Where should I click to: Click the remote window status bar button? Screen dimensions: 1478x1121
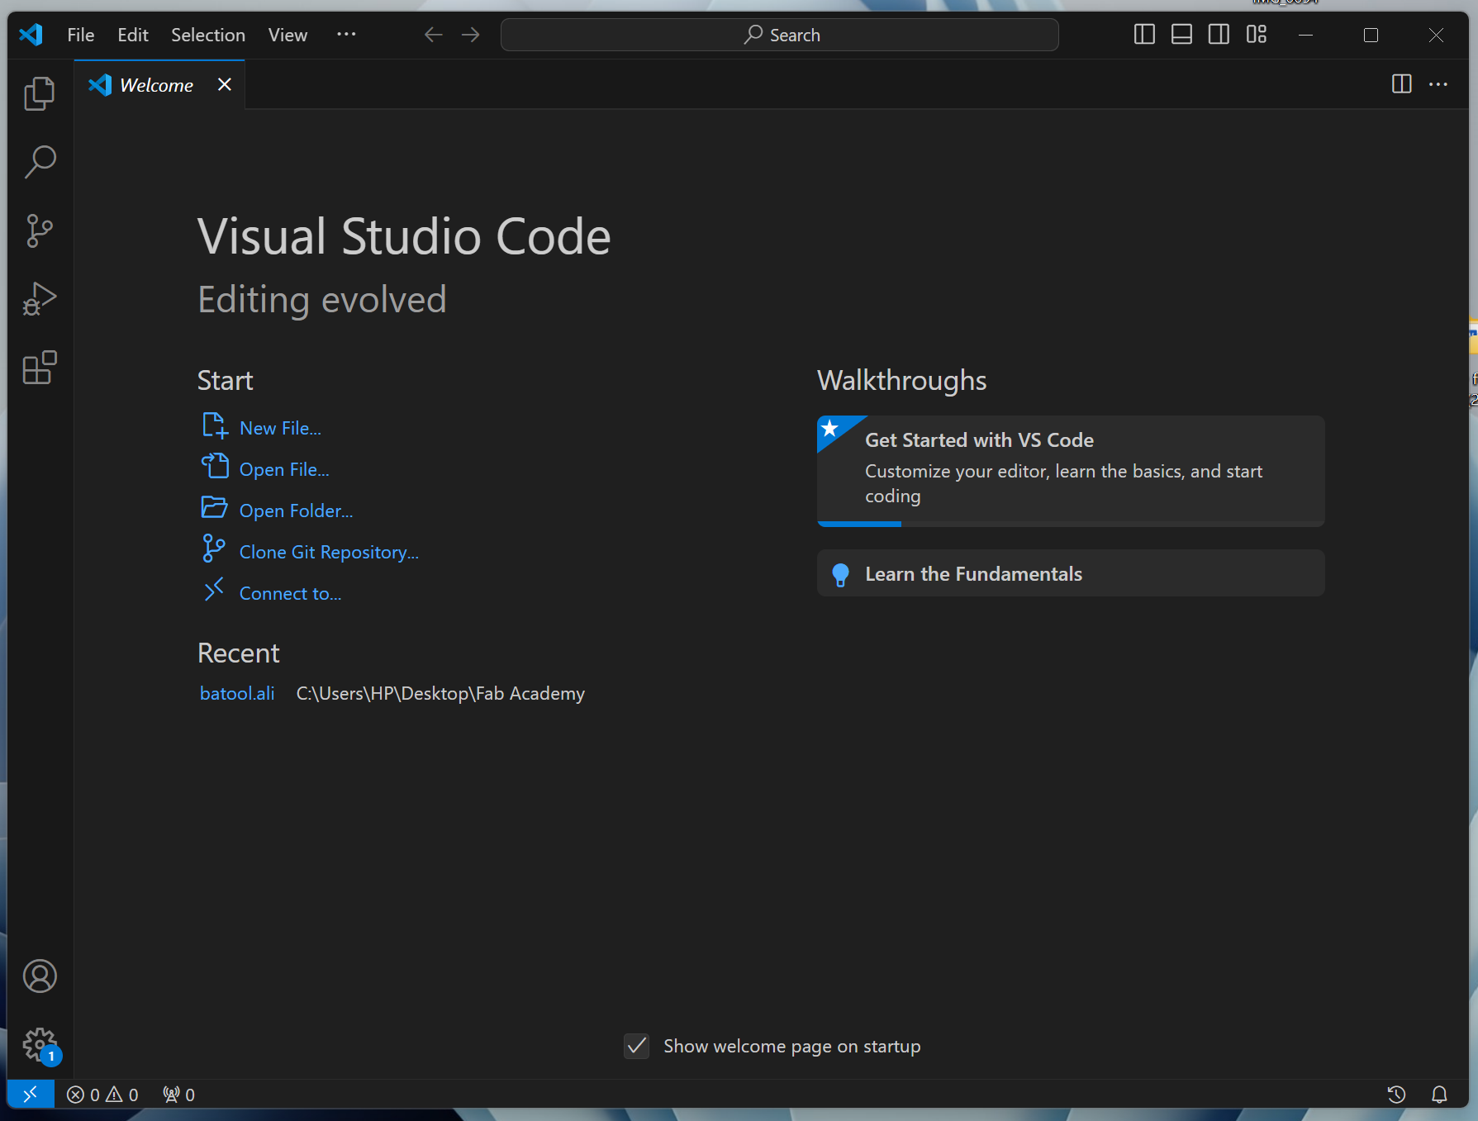coord(31,1095)
